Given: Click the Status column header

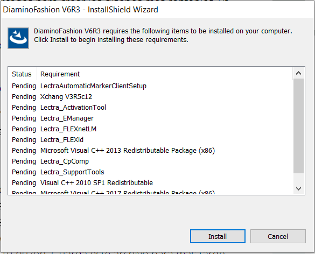Looking at the screenshot, I should [22, 74].
